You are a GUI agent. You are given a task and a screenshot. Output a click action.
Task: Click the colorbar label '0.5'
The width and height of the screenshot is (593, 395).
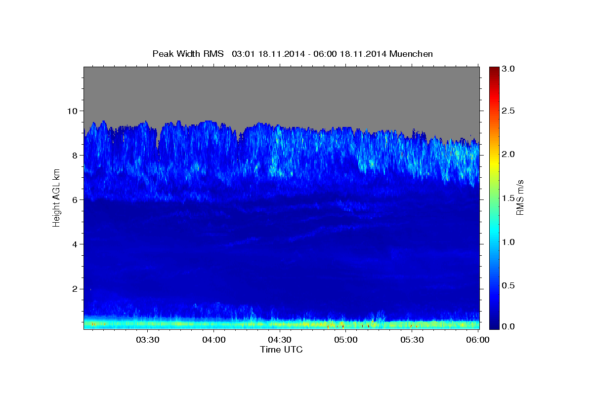click(x=509, y=285)
